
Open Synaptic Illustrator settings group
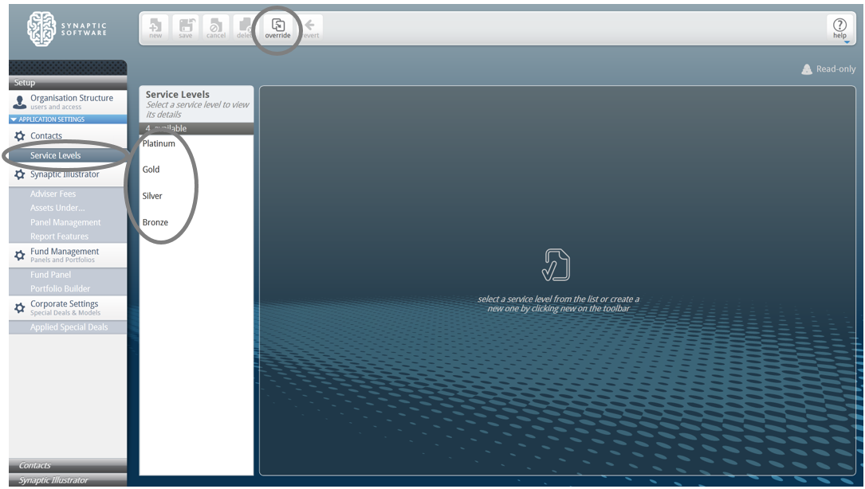pos(68,174)
